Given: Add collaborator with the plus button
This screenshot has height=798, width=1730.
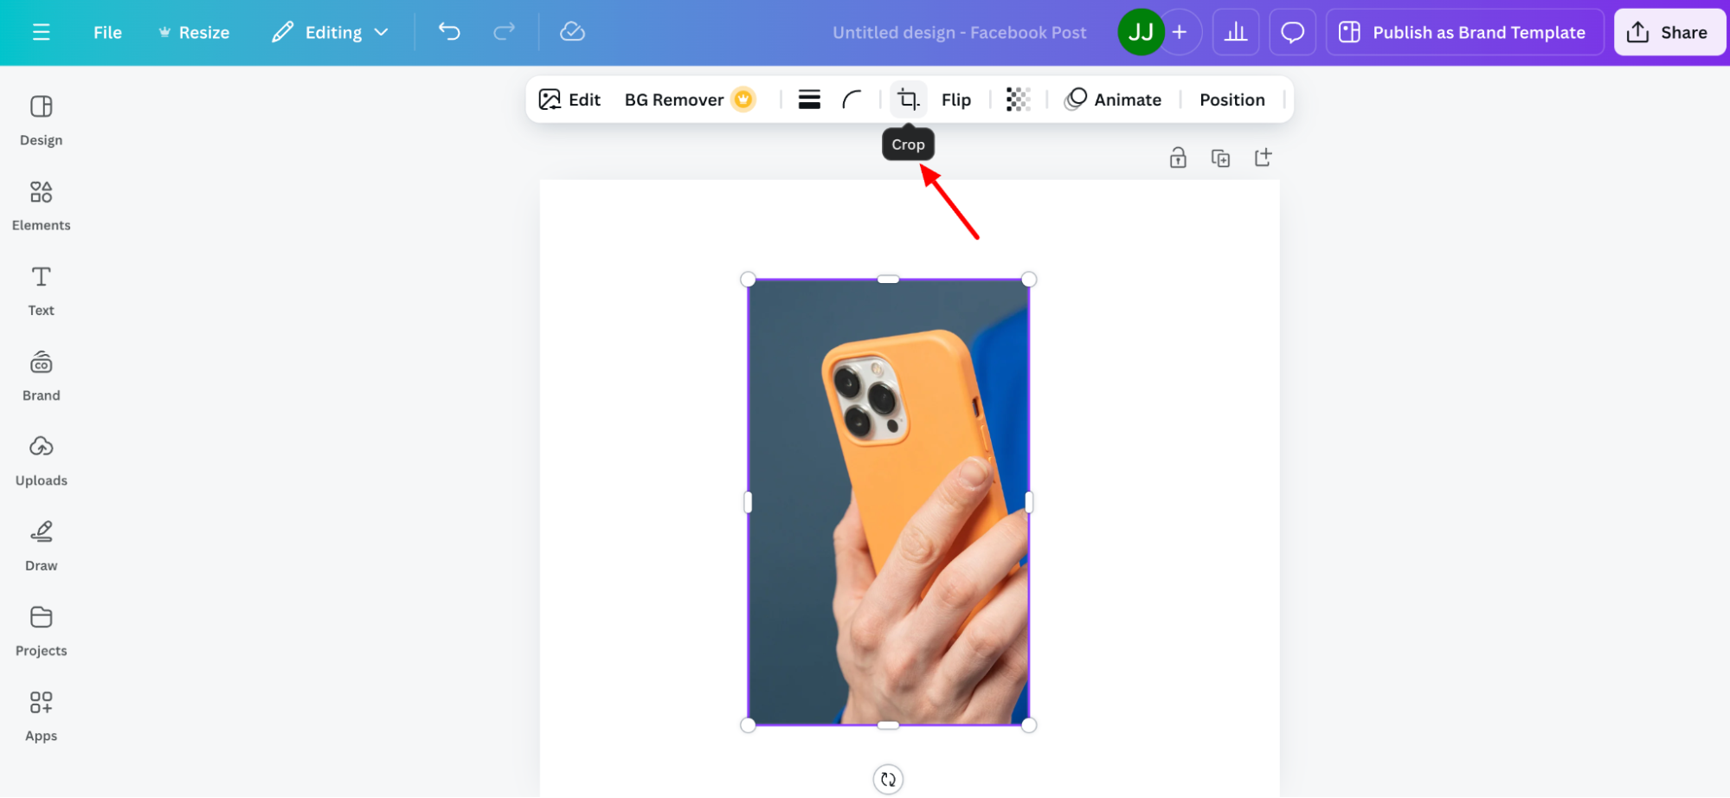Looking at the screenshot, I should [1180, 32].
